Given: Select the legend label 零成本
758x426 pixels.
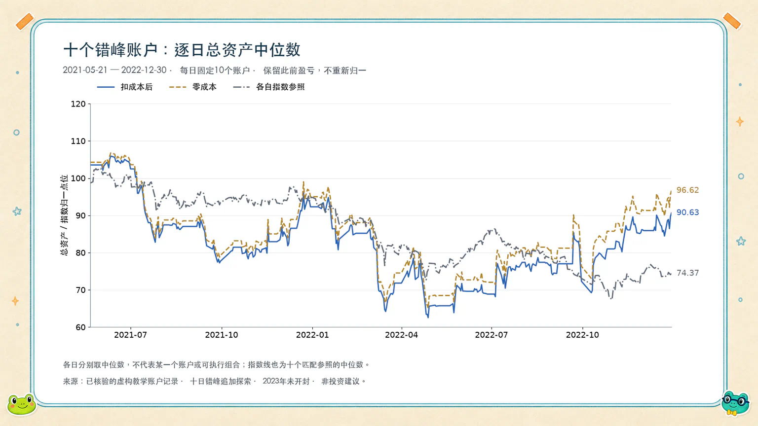Looking at the screenshot, I should click(x=204, y=87).
